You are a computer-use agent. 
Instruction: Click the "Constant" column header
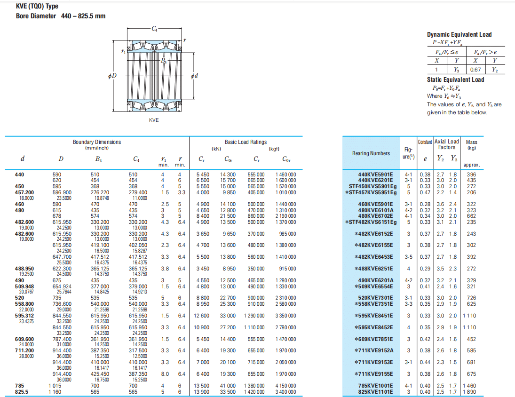point(425,142)
